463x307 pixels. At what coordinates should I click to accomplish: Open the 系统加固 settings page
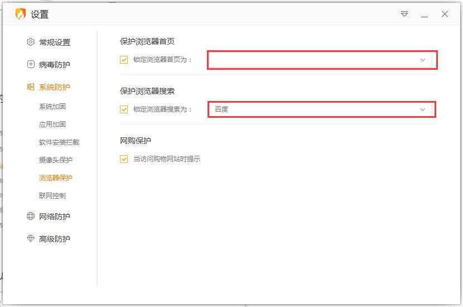click(x=52, y=107)
